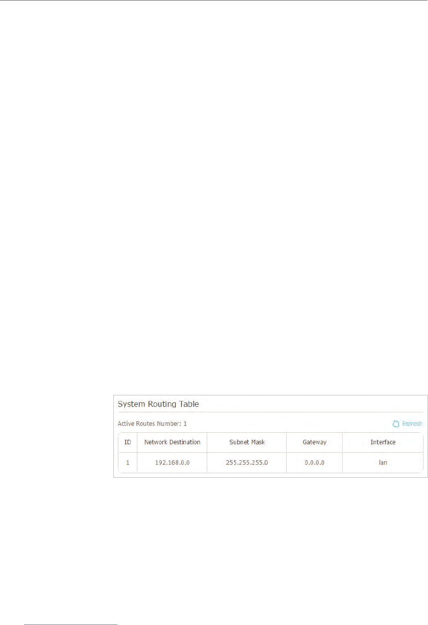This screenshot has width=428, height=625.
Task: Click the System Routing Table heading
Action: coord(158,403)
